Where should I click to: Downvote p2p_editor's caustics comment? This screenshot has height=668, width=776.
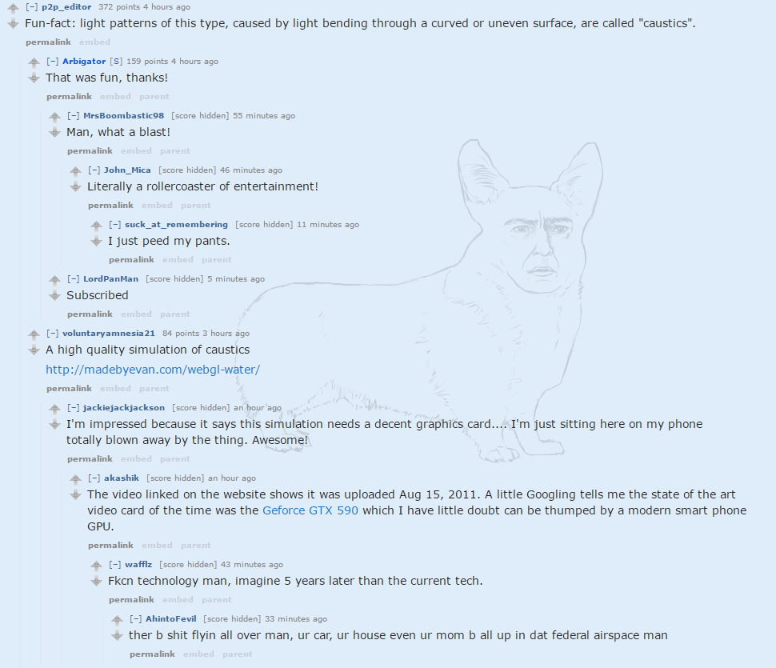[x=14, y=23]
